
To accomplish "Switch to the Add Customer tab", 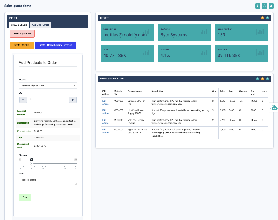I will (x=40, y=25).
